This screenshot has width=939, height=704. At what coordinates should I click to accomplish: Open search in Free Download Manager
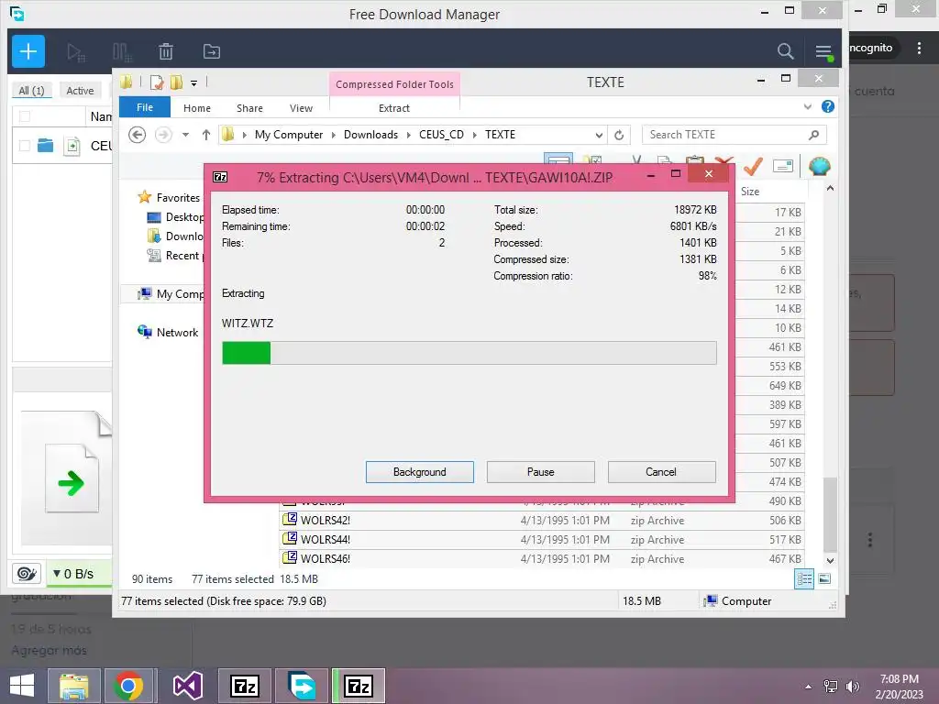point(785,51)
